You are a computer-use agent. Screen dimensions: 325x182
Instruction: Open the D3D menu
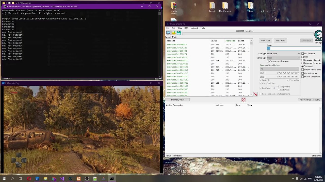186,28
